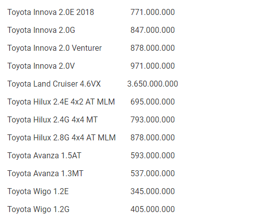Screen dimensions: 255x223
Task: Click the Toyota Innova 2.0G row name
Action: pos(41,30)
